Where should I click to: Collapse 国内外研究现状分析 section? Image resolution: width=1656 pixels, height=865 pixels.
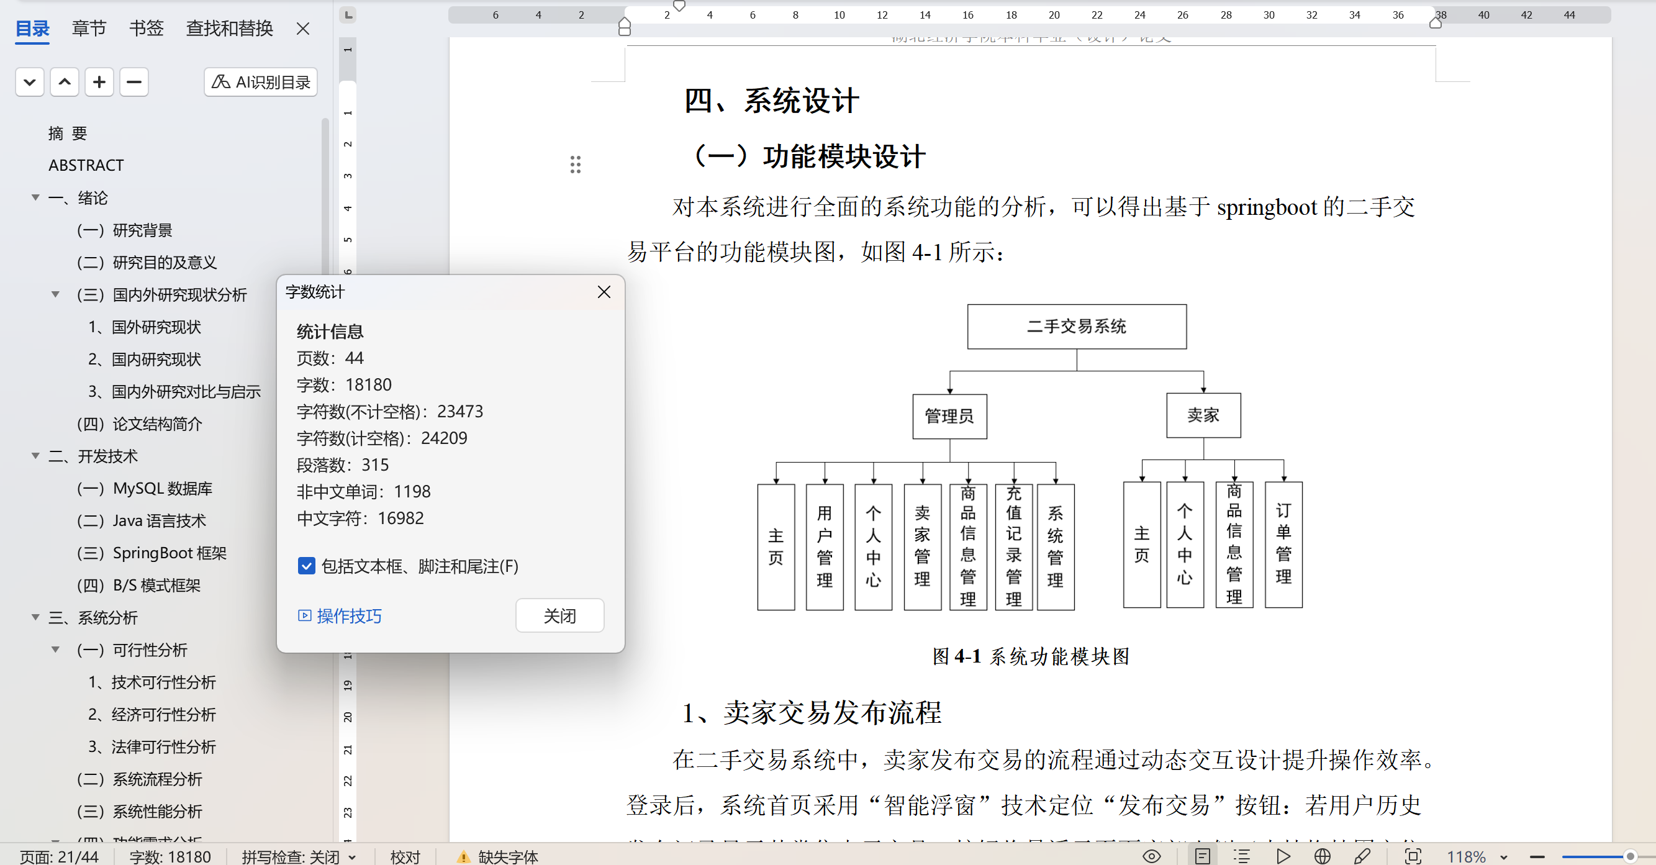[56, 294]
